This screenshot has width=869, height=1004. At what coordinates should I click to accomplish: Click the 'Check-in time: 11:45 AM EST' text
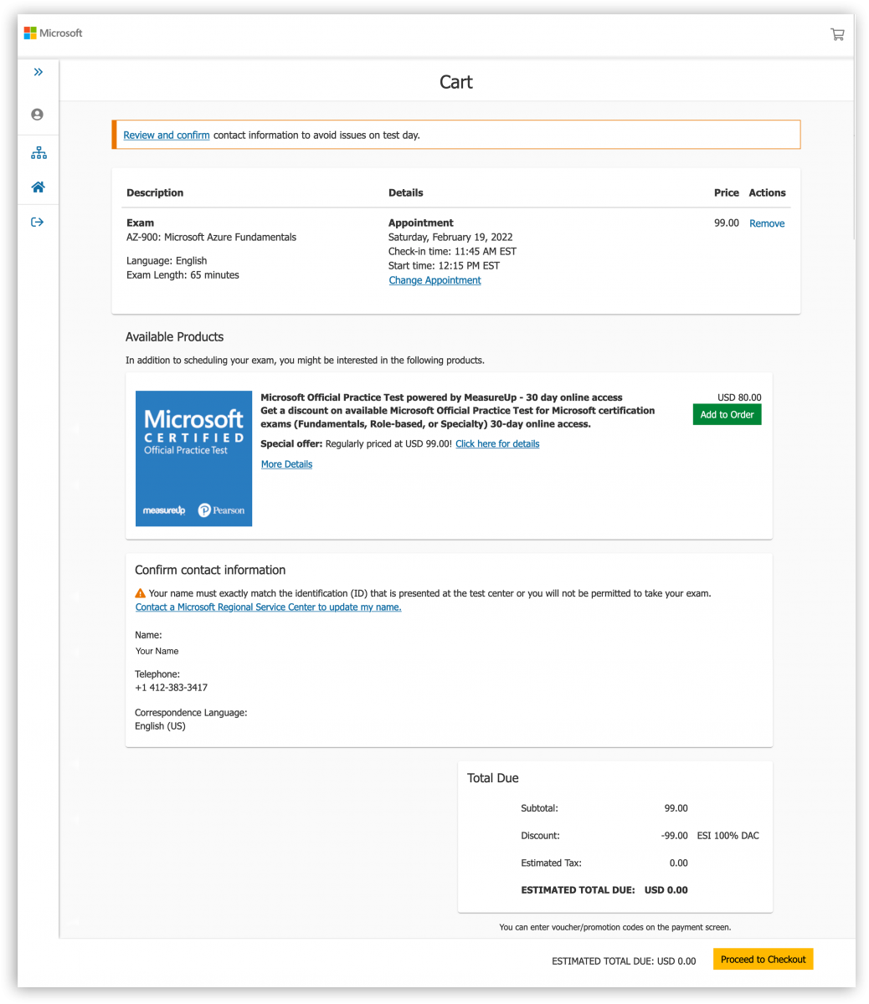(452, 251)
